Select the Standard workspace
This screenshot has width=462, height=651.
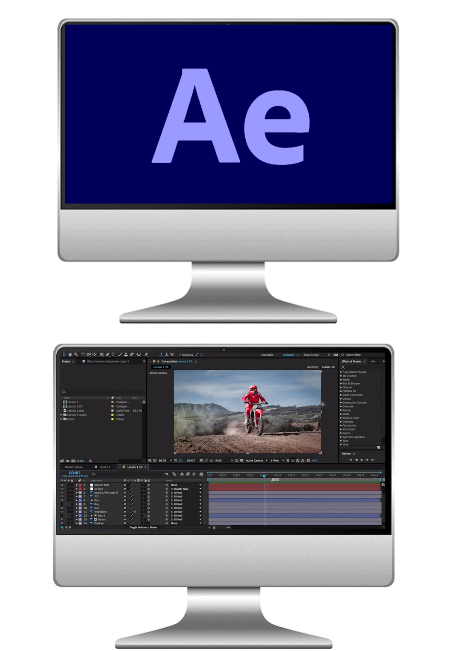click(x=288, y=355)
